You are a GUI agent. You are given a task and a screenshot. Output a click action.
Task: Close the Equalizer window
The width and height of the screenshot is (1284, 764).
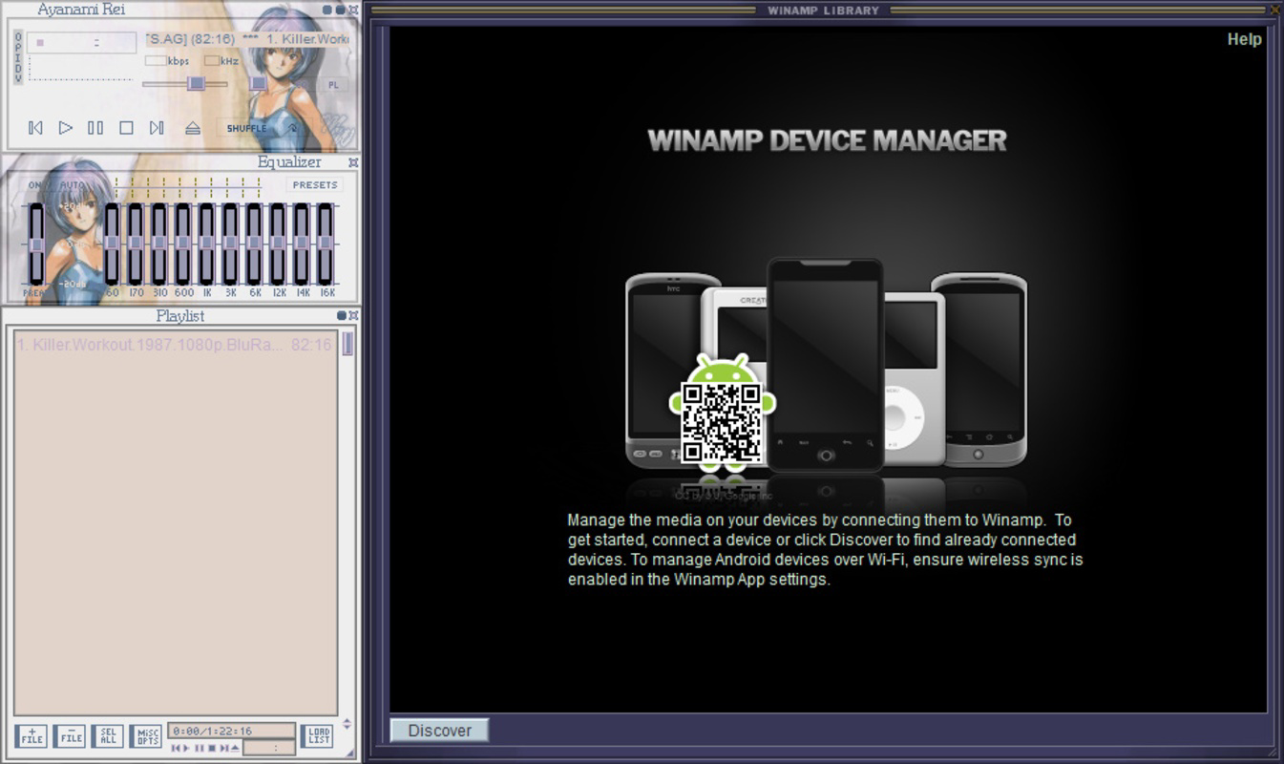coord(353,162)
